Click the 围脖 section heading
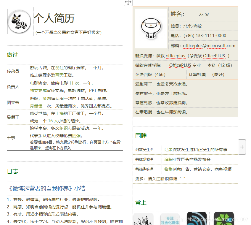The width and height of the screenshot is (251, 225). 141,136
